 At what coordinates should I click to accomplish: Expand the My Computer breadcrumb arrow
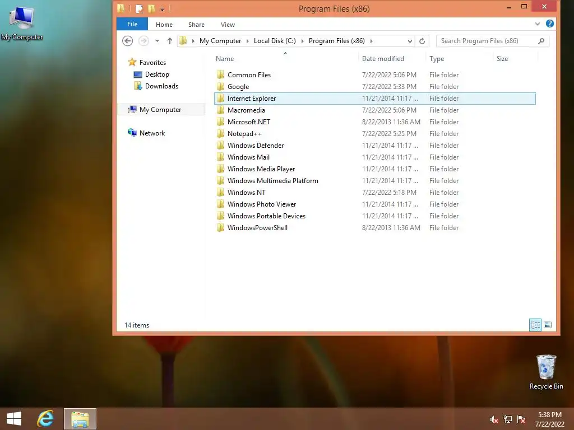pyautogui.click(x=247, y=41)
